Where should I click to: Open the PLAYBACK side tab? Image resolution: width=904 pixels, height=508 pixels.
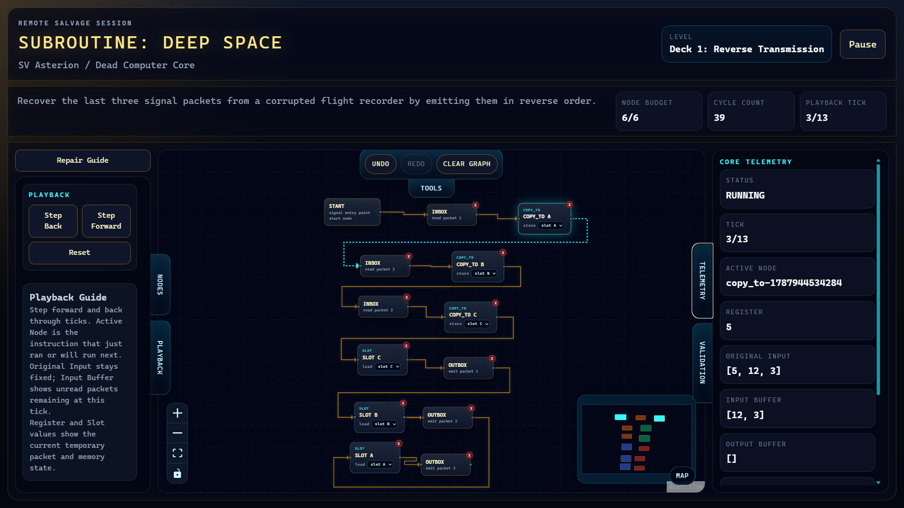160,357
